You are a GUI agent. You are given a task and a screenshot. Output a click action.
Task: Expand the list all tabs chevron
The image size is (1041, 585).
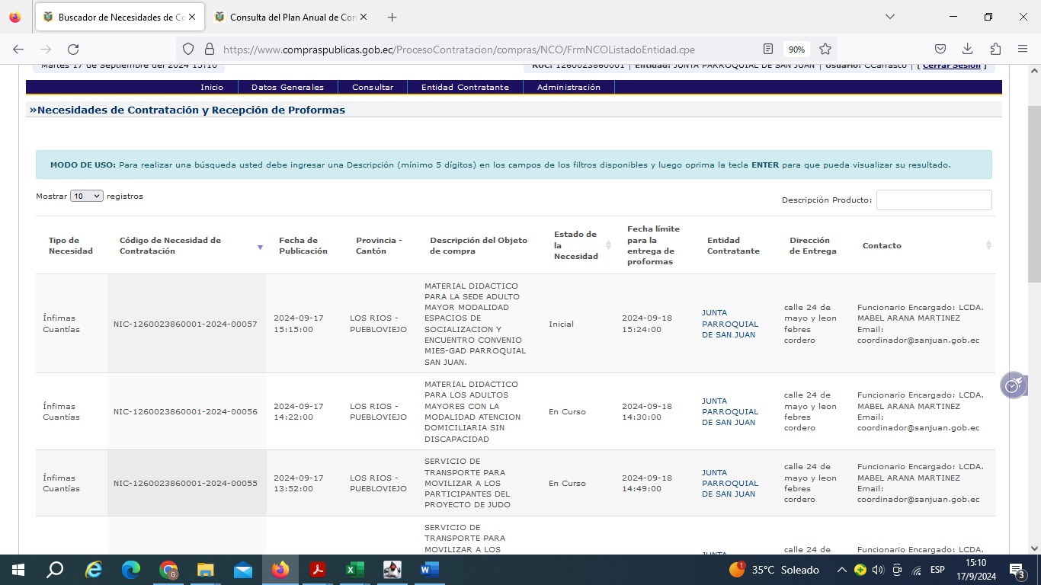890,17
